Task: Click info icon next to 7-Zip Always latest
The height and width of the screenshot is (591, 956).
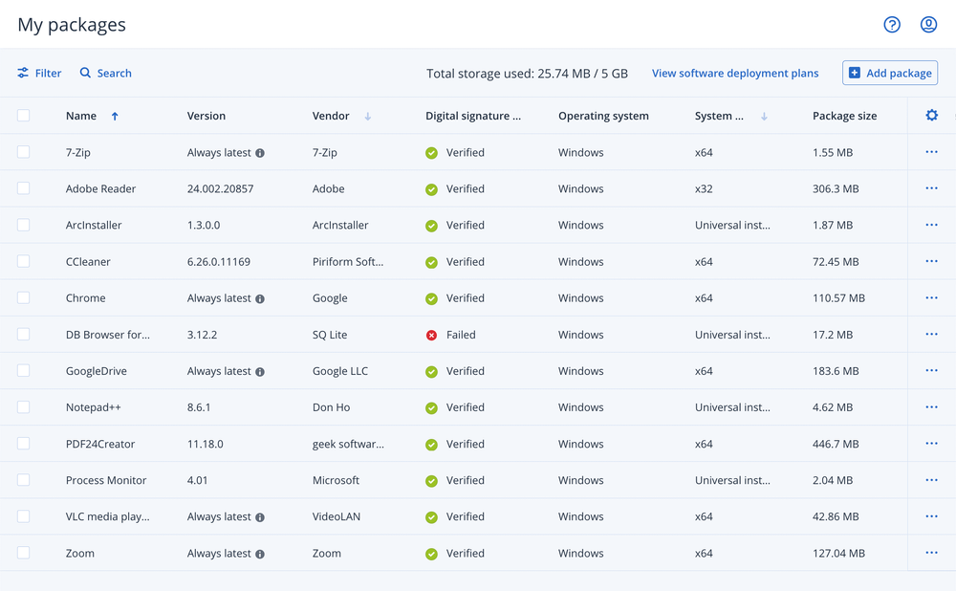Action: pyautogui.click(x=260, y=153)
